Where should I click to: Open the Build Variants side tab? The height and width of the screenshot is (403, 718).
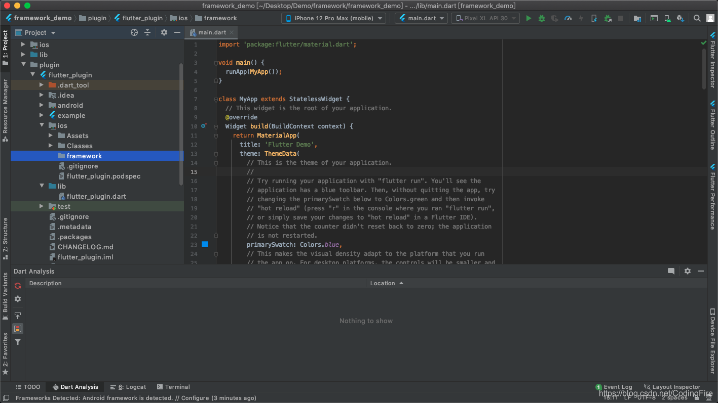(6, 297)
